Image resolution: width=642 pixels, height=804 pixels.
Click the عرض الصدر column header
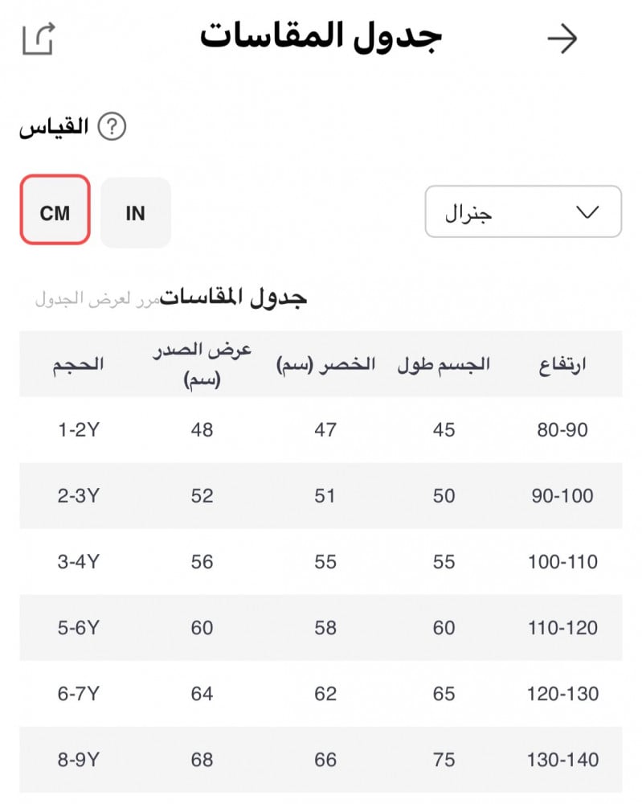(202, 364)
